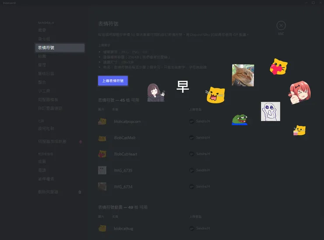This screenshot has height=240, width=324.
Task: Edit the BlobCatMelt emoji name field
Action: point(125,138)
